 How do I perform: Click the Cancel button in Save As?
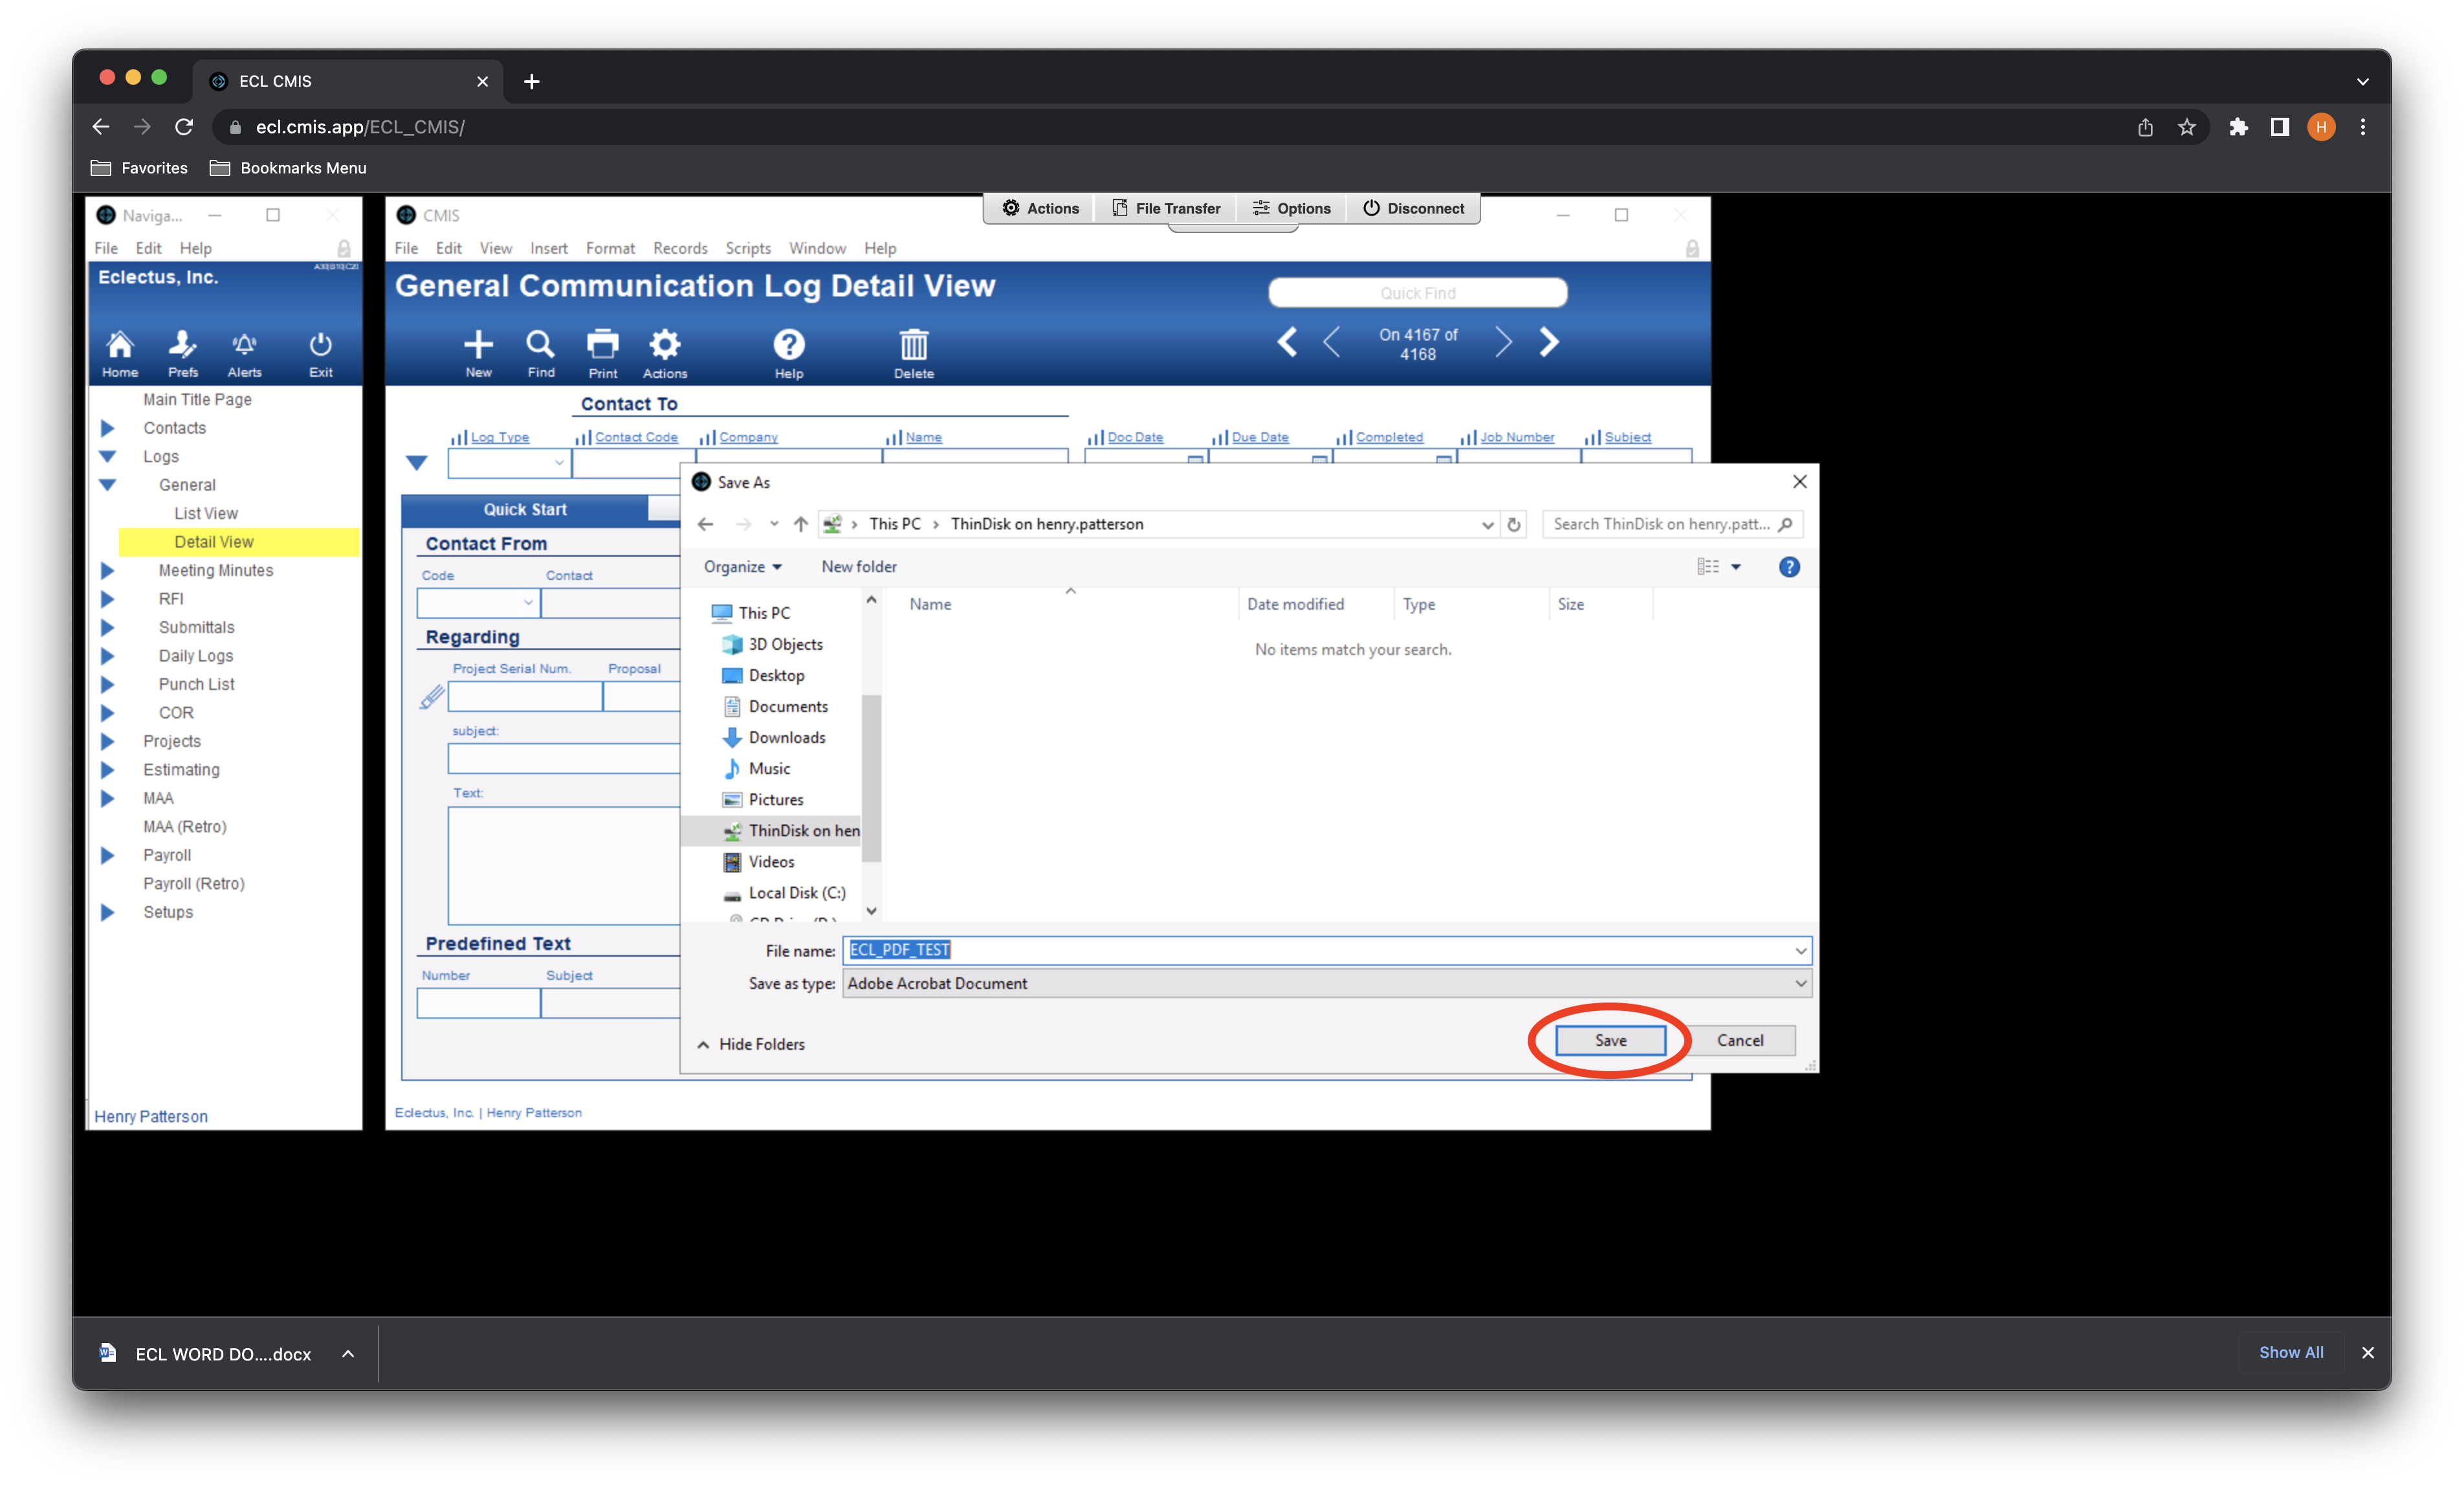coord(1739,1040)
